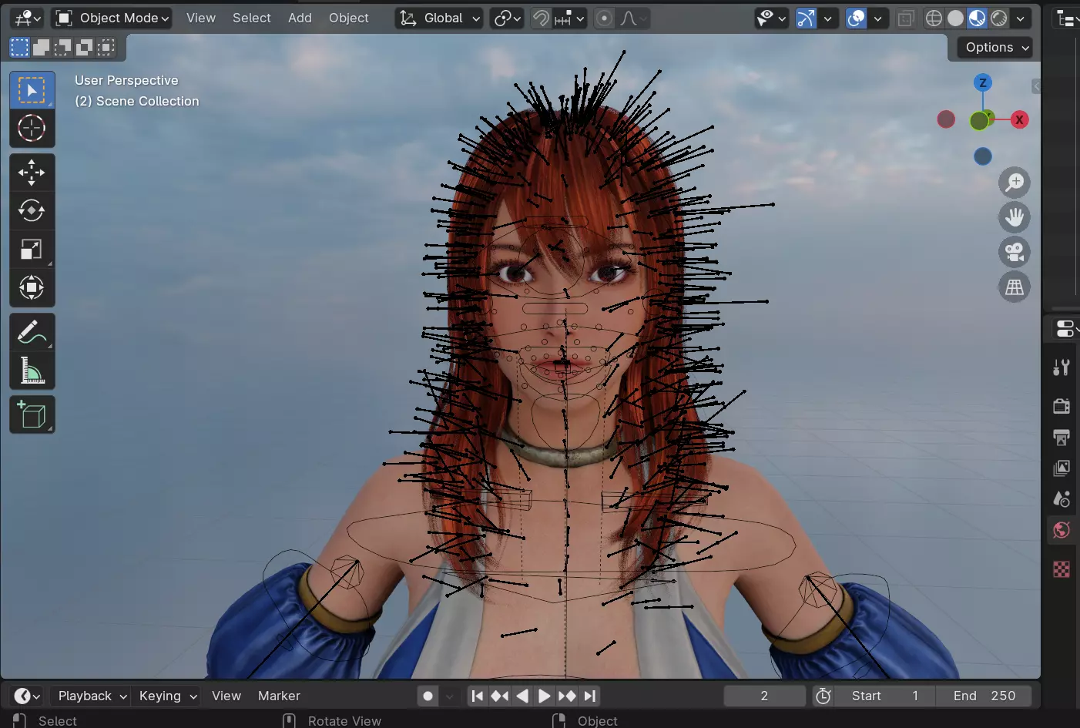The height and width of the screenshot is (728, 1080).
Task: Open the timeline editor type dropdown
Action: (x=28, y=696)
